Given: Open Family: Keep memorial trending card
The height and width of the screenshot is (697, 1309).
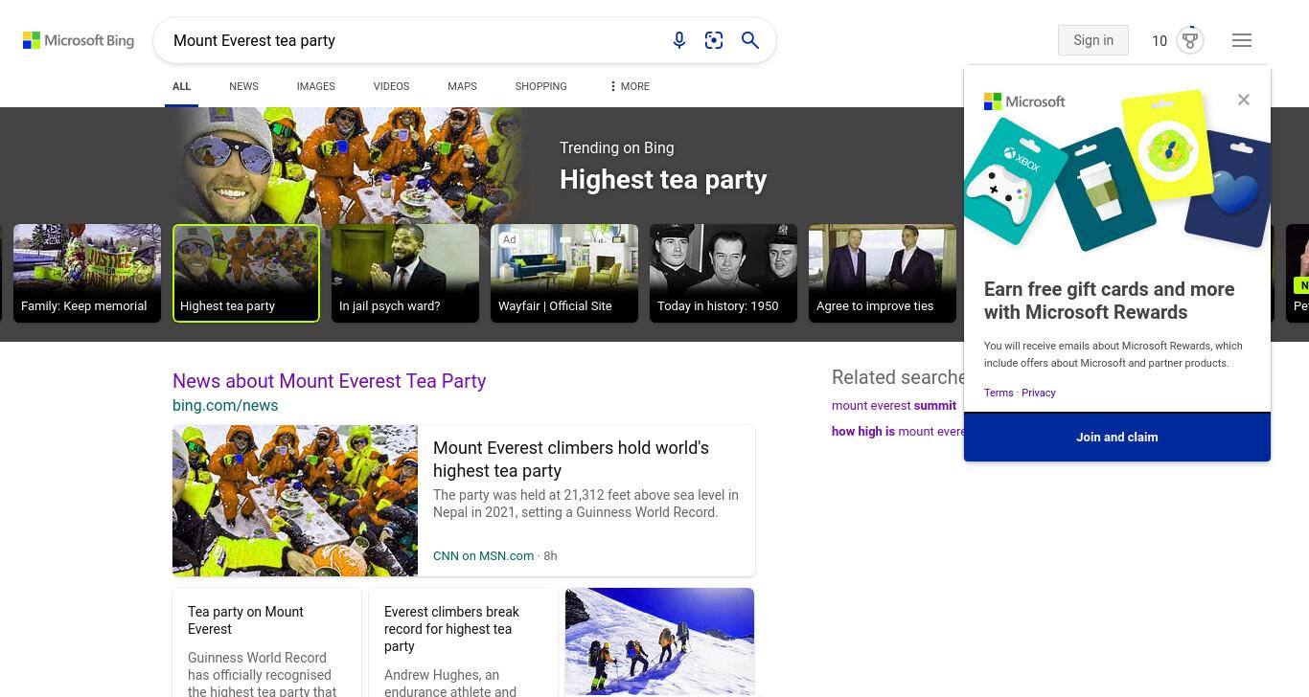Looking at the screenshot, I should coord(87,273).
